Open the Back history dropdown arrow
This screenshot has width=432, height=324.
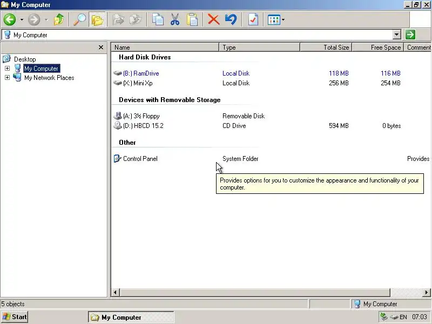pyautogui.click(x=22, y=19)
